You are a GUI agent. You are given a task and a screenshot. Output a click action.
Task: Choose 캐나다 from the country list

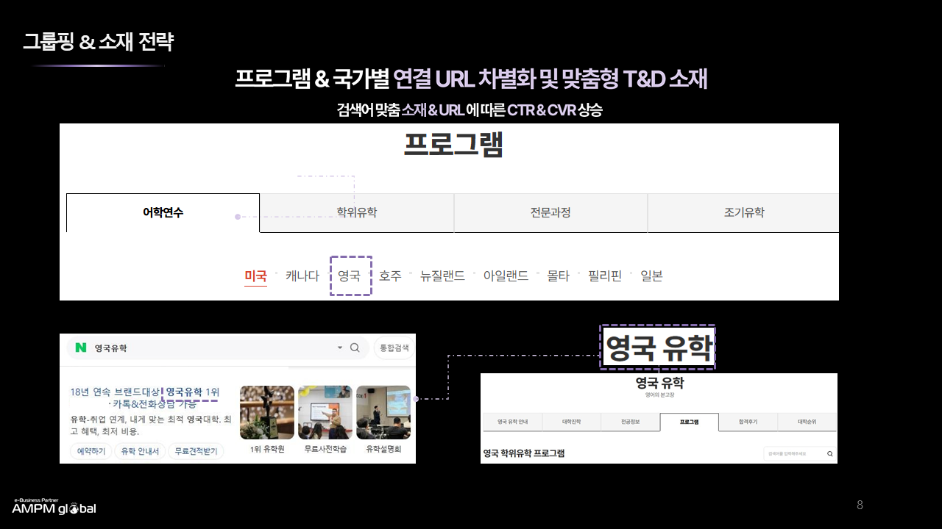(302, 276)
